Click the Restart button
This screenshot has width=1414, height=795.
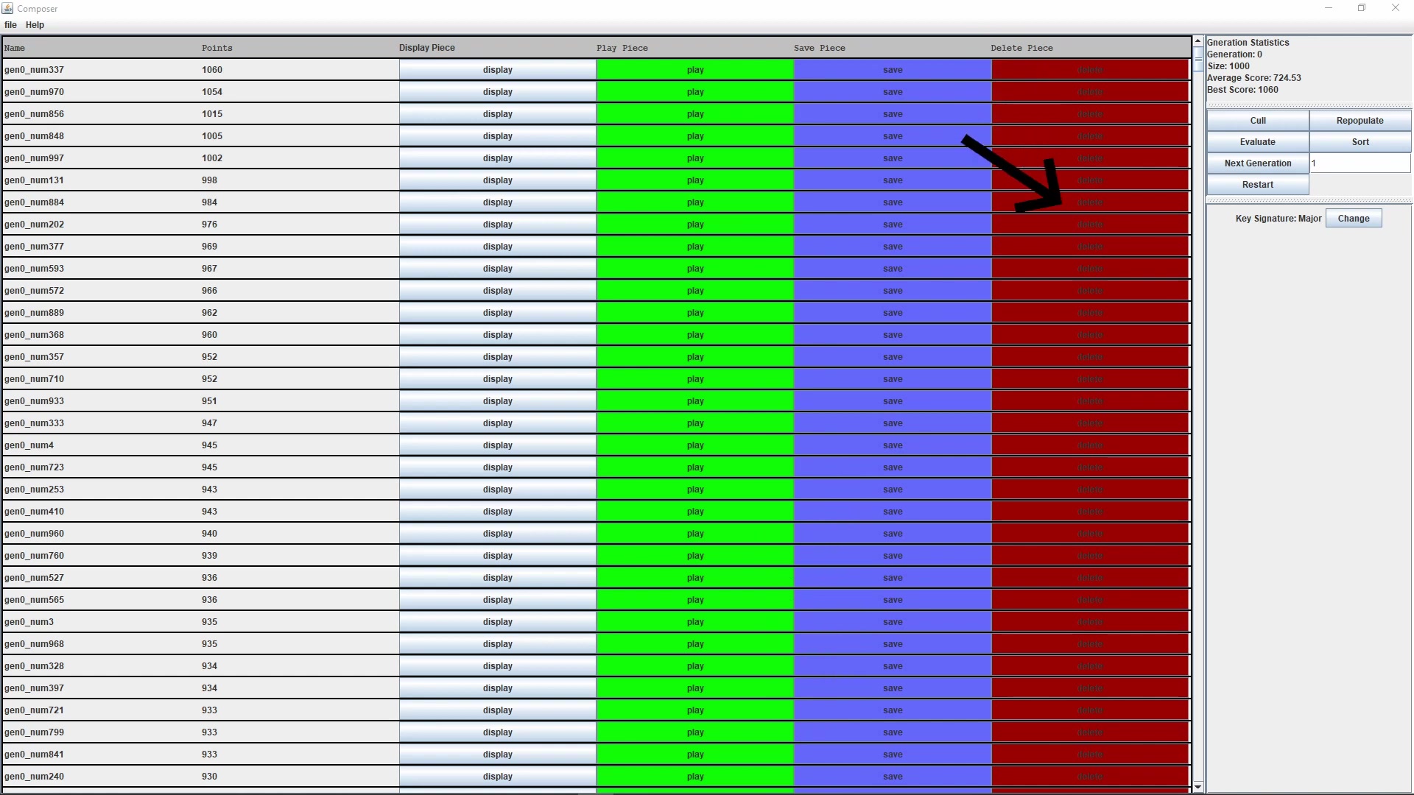point(1258,185)
